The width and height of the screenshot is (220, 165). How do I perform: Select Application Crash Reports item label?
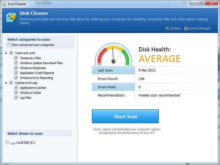tap(37, 73)
